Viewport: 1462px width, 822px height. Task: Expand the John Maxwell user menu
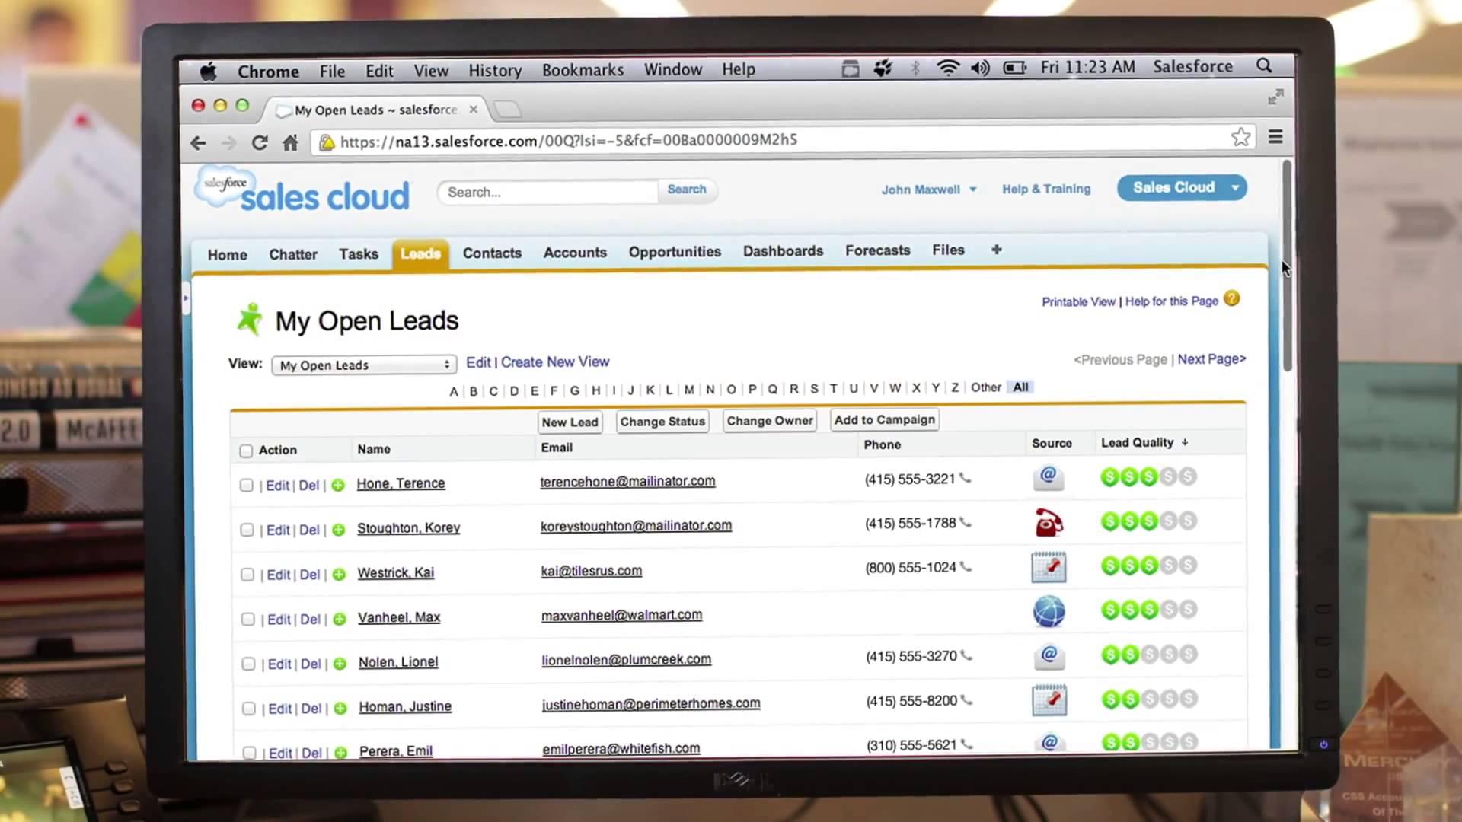[928, 190]
